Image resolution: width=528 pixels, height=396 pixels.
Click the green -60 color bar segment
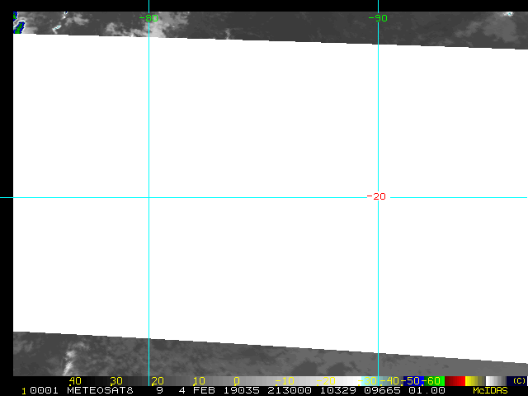(433, 380)
